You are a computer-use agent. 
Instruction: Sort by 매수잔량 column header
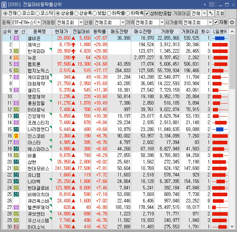click(143, 31)
